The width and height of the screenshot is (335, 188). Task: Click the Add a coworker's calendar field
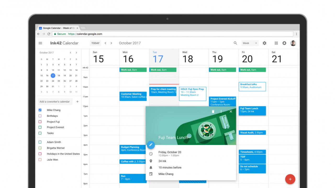click(x=54, y=102)
